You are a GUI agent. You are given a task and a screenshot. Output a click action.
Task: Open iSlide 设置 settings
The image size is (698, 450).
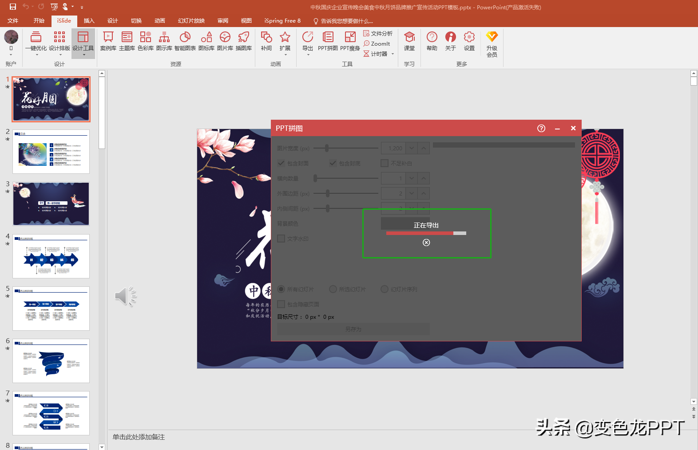(469, 42)
